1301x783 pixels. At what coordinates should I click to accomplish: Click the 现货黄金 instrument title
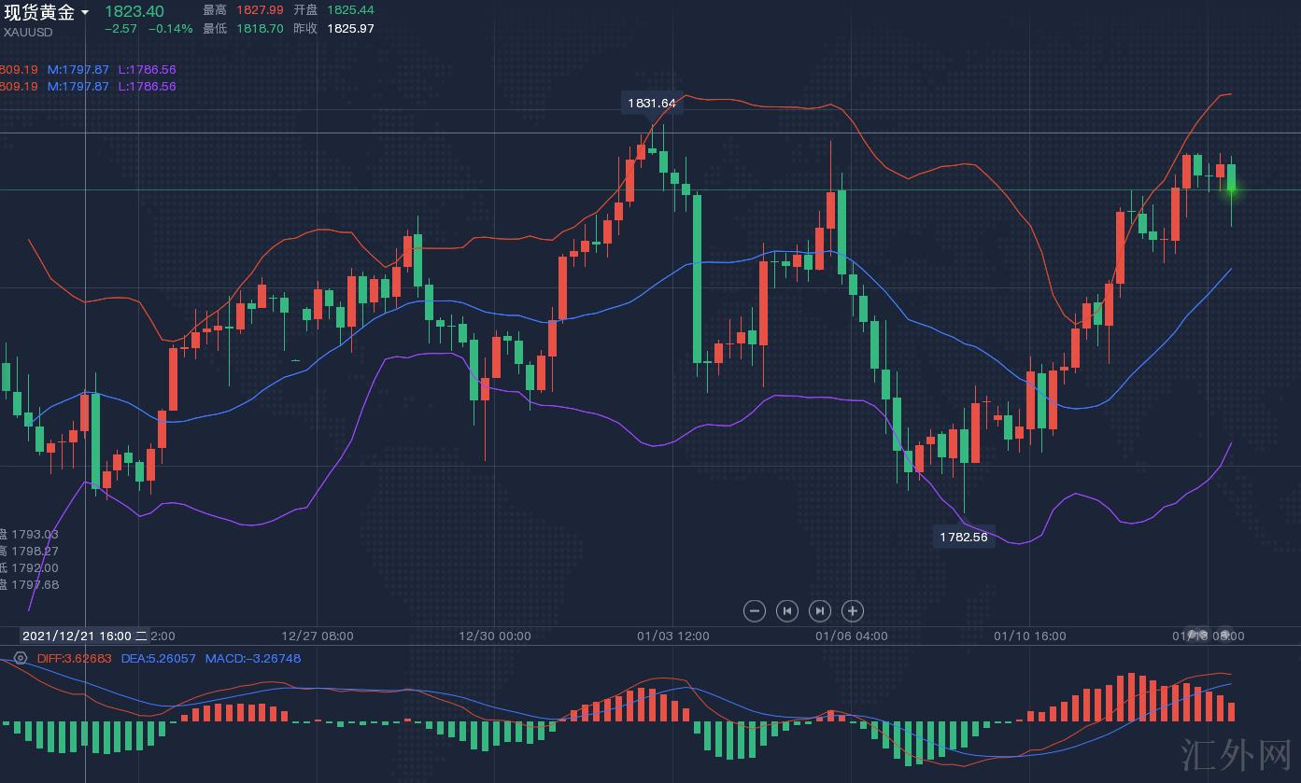pos(39,12)
